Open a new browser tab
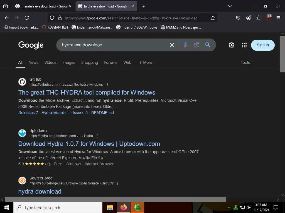This screenshot has width=285, height=213. coord(143,6)
